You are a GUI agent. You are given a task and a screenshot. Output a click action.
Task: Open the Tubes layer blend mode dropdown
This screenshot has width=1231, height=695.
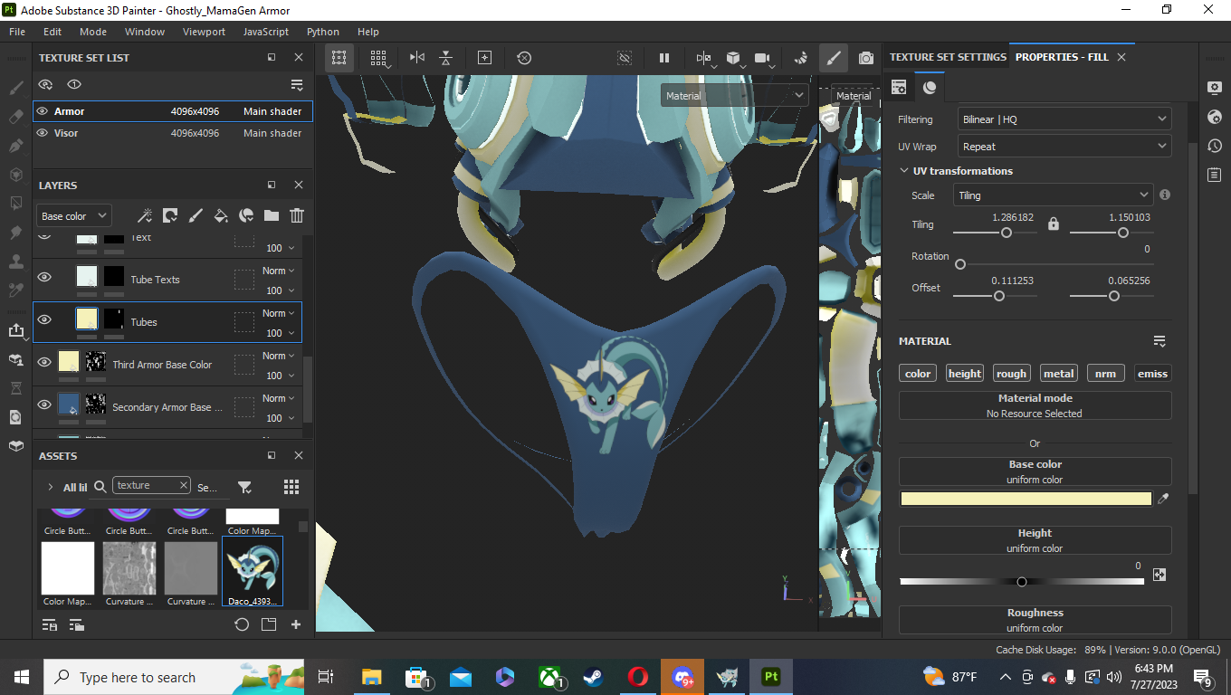279,313
